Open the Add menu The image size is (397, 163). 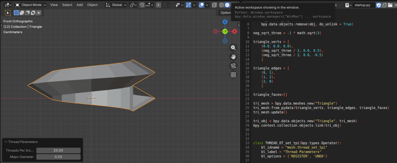(x=80, y=5)
